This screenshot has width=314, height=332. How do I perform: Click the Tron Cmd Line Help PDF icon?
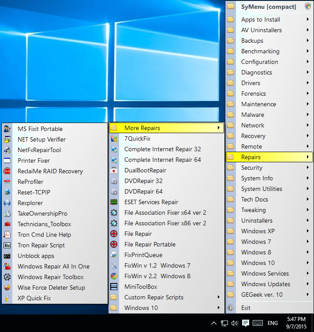[x=7, y=235]
